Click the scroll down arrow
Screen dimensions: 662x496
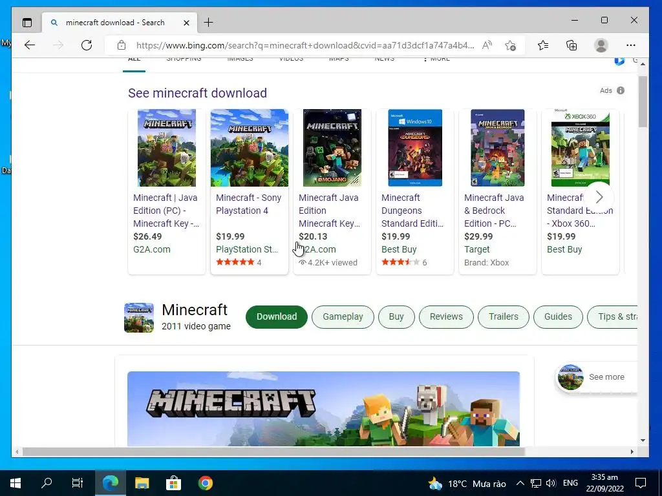pos(643,440)
